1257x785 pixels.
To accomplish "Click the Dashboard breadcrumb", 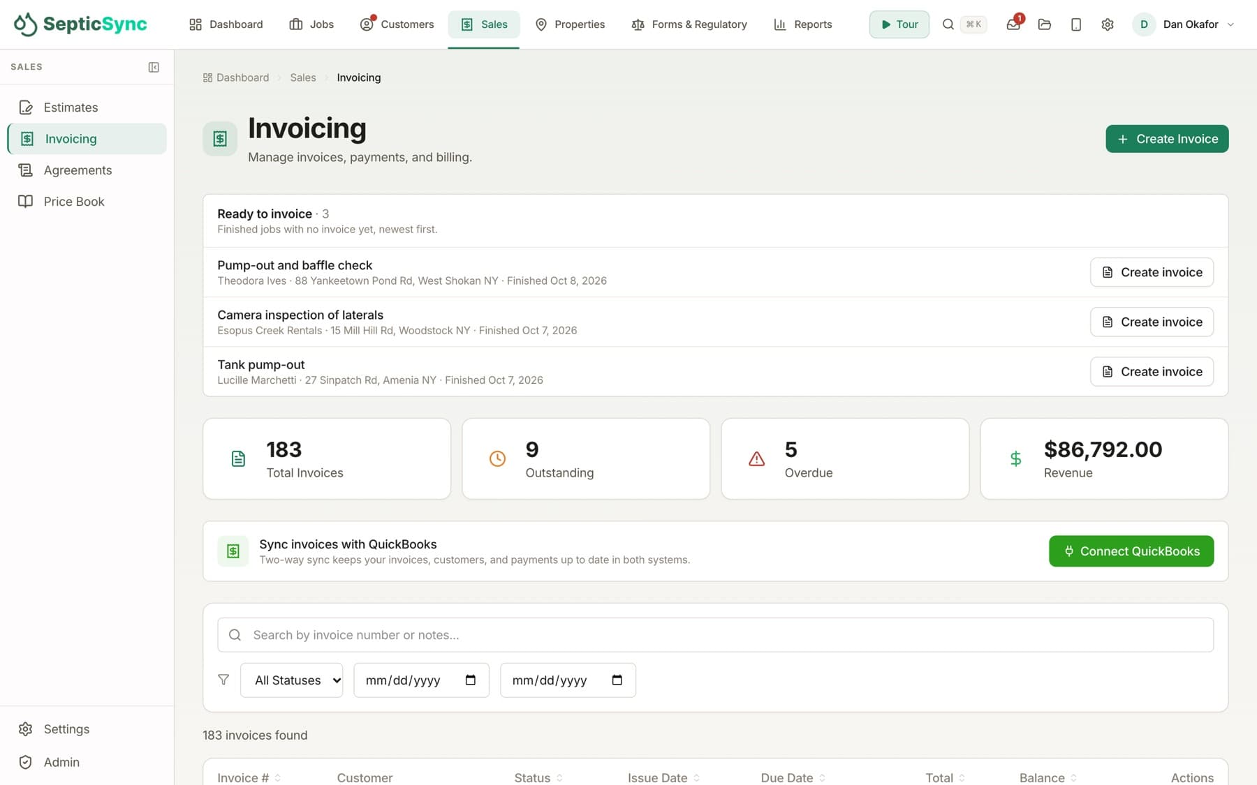I will point(236,77).
